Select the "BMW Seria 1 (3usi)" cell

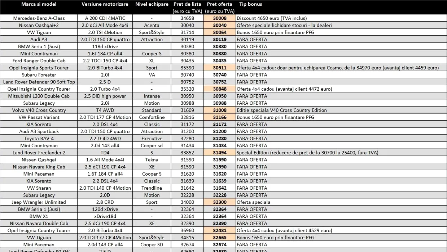39,209
